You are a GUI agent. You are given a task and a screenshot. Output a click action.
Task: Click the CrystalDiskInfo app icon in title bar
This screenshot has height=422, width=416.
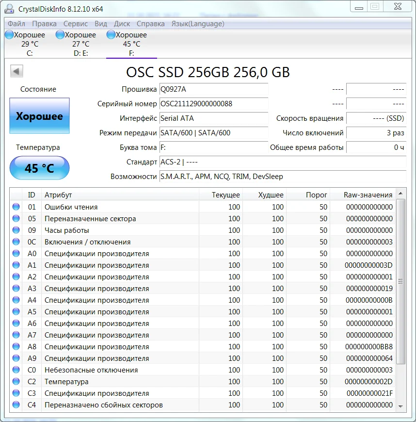pyautogui.click(x=10, y=9)
